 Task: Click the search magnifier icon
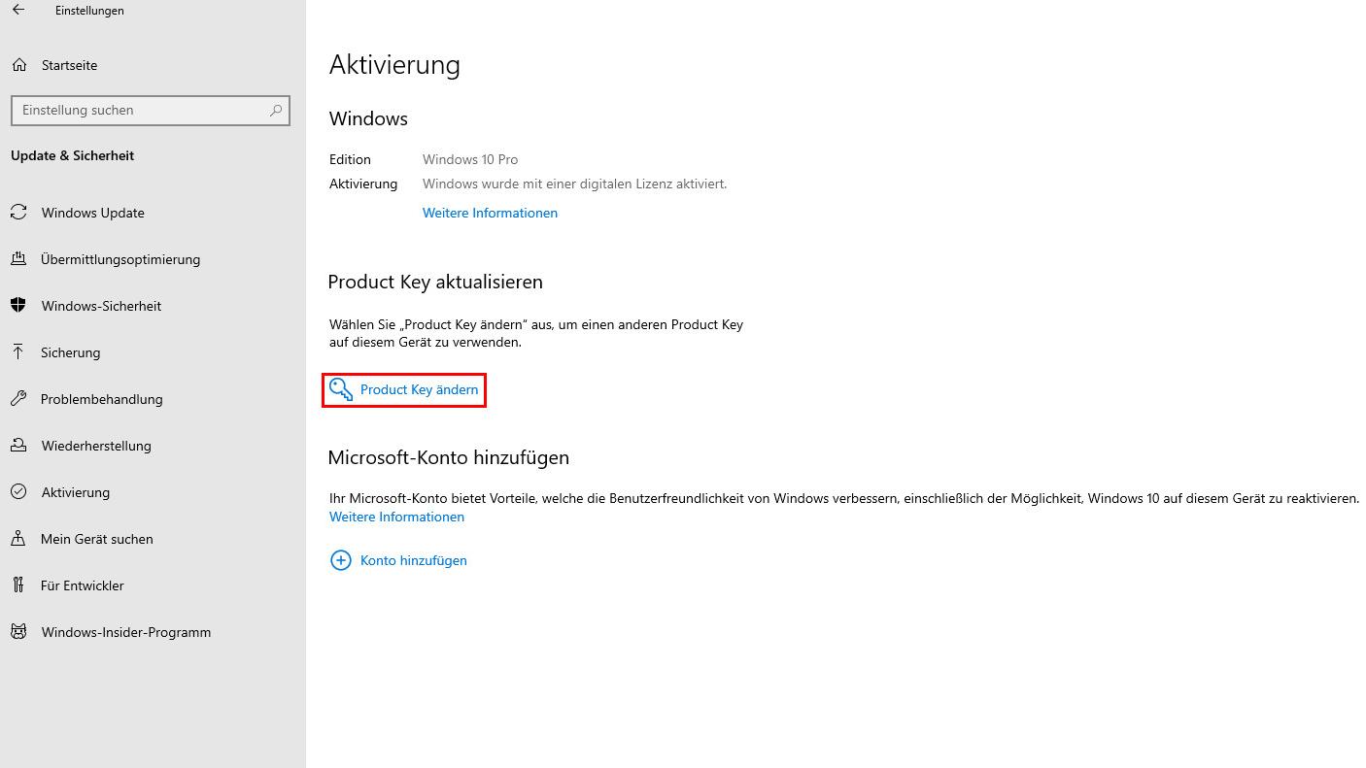point(276,111)
